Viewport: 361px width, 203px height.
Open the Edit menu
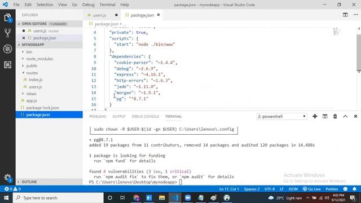[x=28, y=5]
